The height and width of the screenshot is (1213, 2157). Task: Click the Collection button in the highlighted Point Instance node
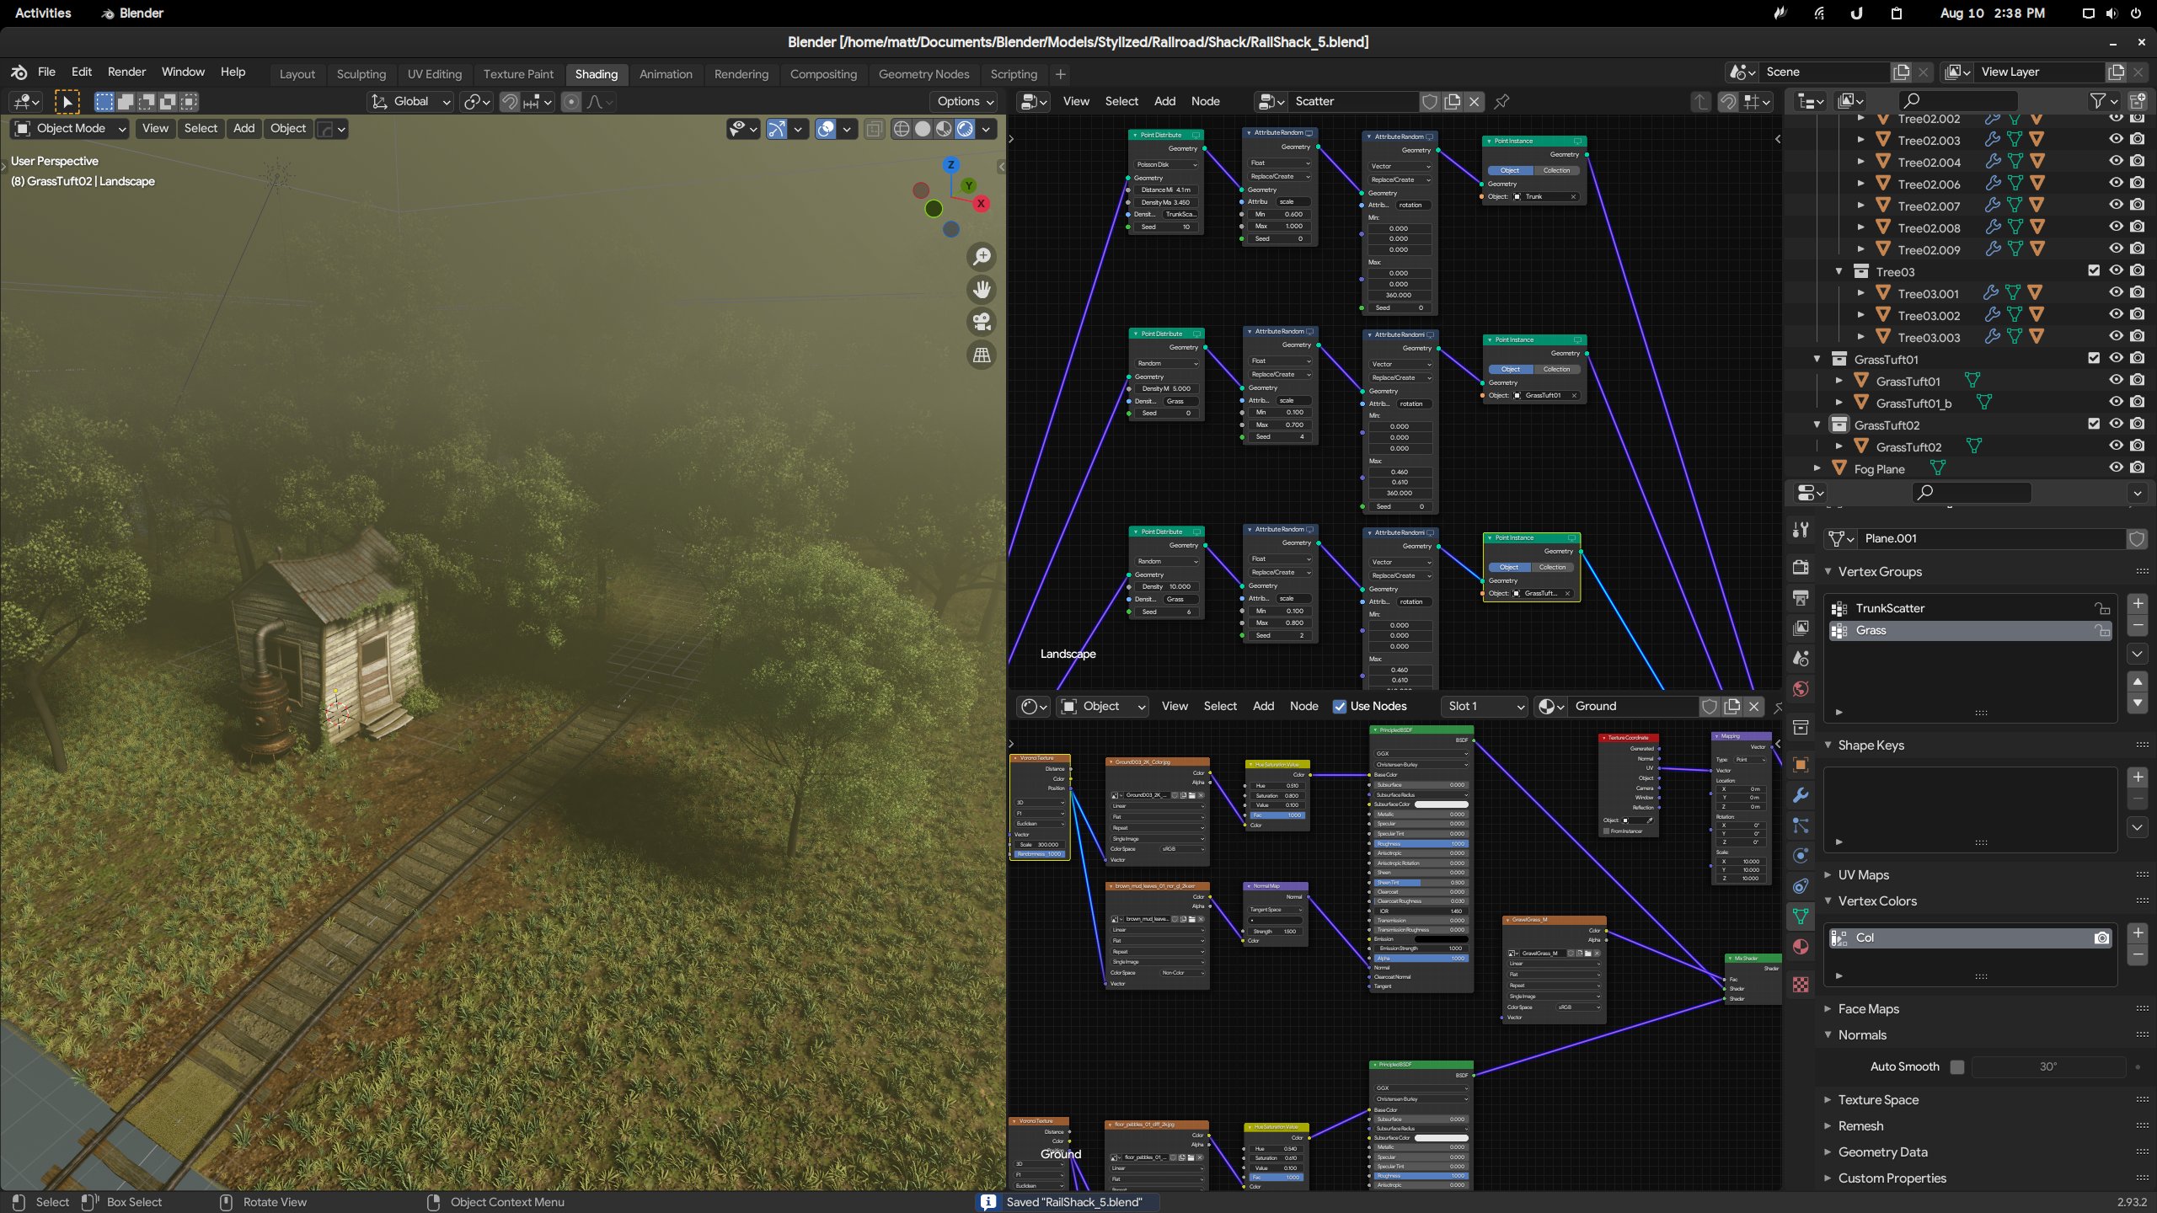point(1552,567)
